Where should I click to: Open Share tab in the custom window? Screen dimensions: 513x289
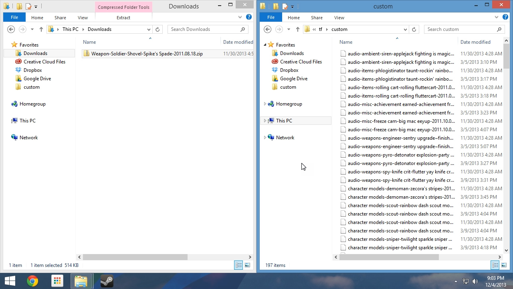click(317, 17)
